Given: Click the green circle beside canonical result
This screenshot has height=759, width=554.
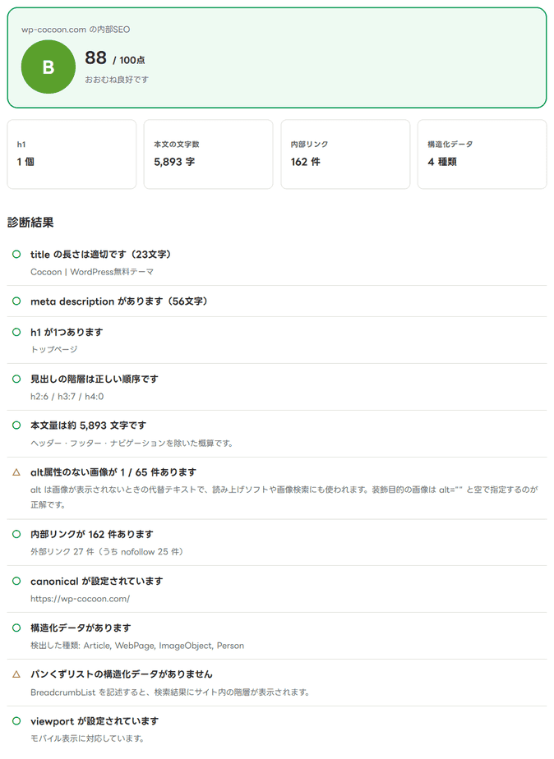Looking at the screenshot, I should tap(16, 581).
